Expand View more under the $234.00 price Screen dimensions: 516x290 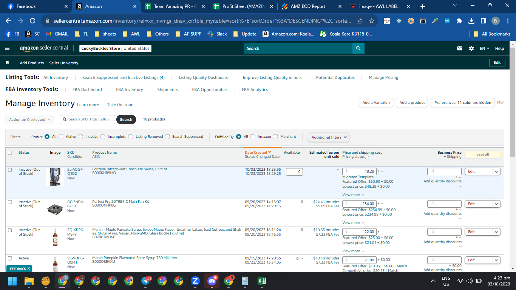[x=353, y=223]
